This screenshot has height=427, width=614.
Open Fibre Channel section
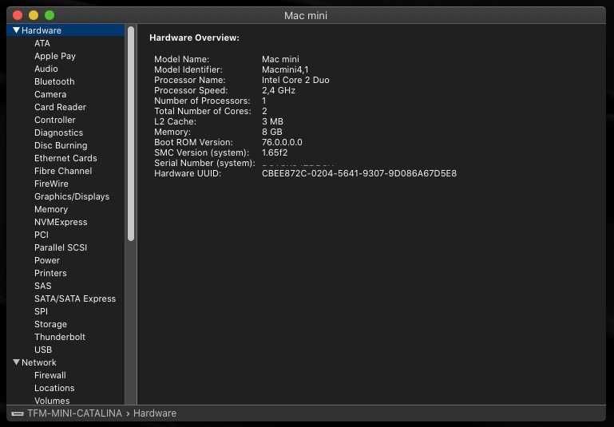[x=63, y=171]
